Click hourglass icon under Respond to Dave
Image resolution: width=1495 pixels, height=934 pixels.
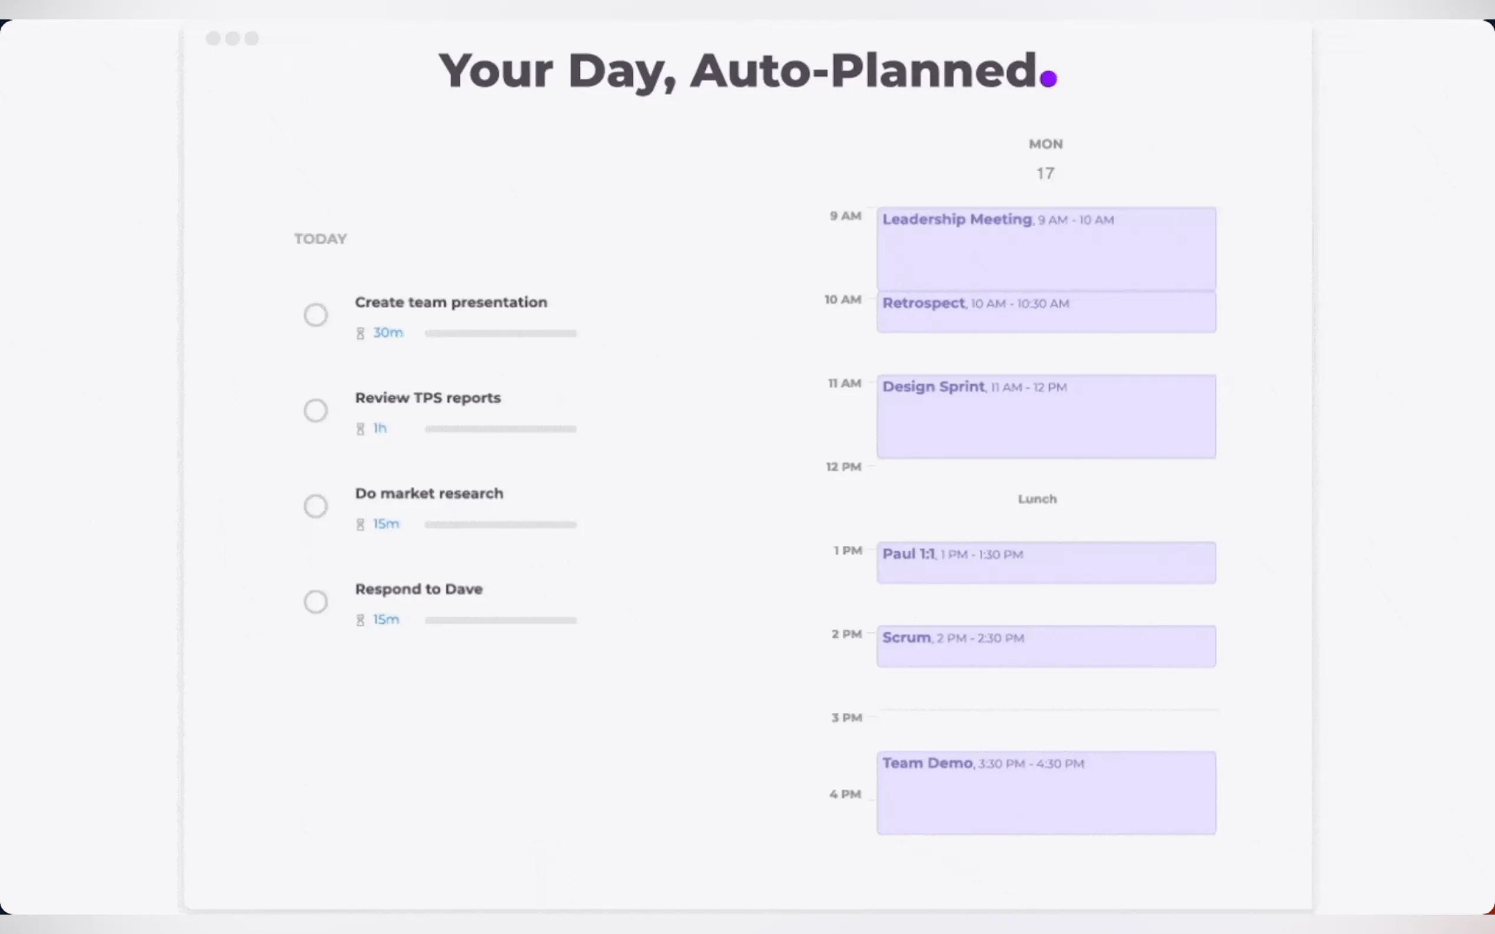point(360,620)
